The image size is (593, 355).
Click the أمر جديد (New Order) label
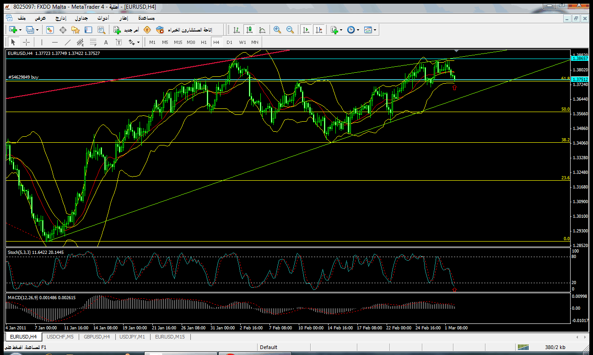pos(131,30)
